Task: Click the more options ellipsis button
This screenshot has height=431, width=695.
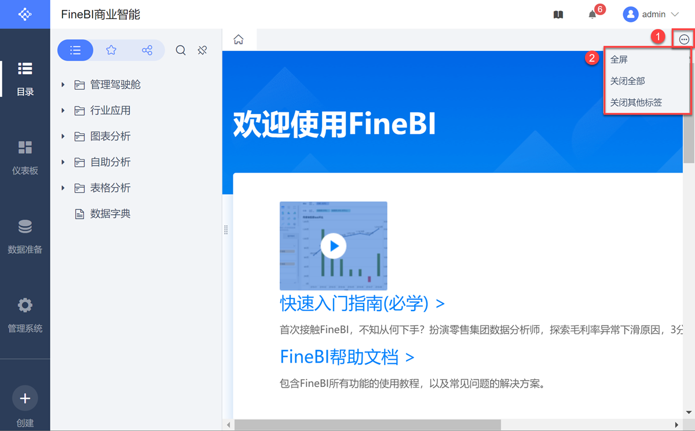Action: (685, 39)
